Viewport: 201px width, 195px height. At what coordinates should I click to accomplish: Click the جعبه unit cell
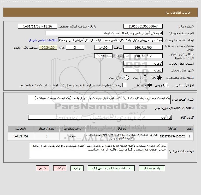coord(72,136)
